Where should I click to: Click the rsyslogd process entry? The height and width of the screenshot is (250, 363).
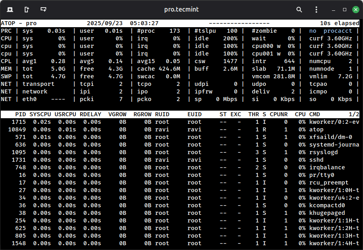click(323, 153)
